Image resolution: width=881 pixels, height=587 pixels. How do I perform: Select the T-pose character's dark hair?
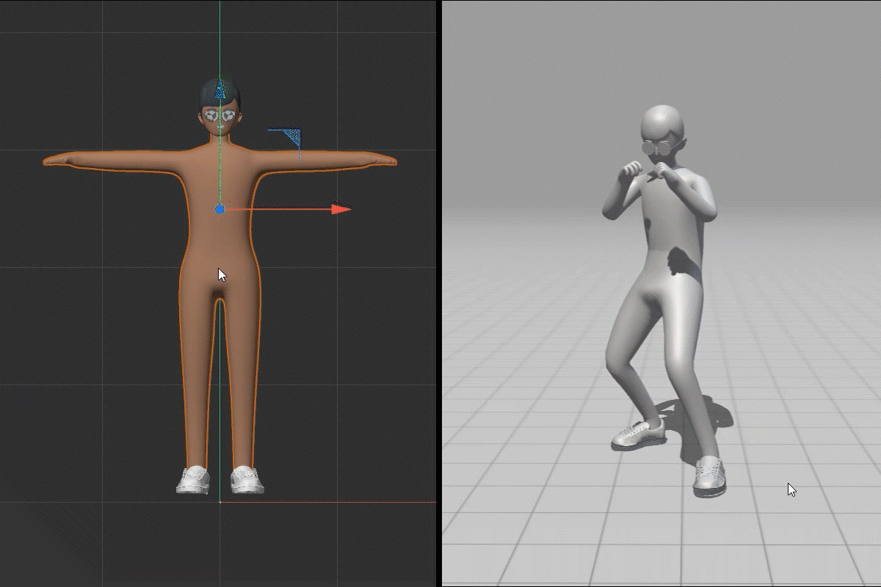220,92
